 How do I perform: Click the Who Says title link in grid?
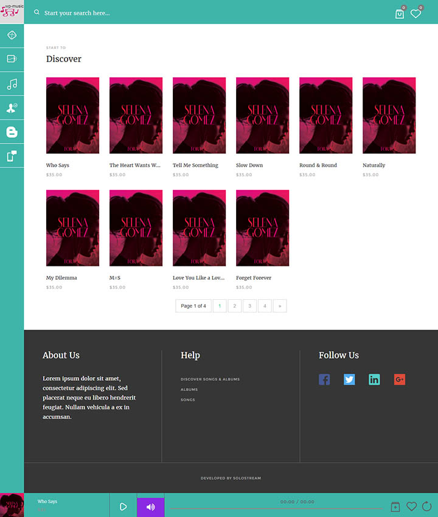coord(58,165)
